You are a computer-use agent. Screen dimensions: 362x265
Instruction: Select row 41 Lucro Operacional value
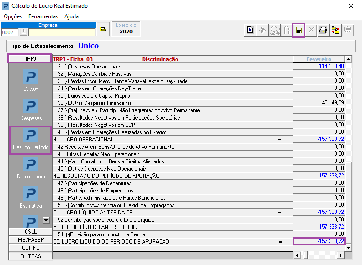coord(319,139)
